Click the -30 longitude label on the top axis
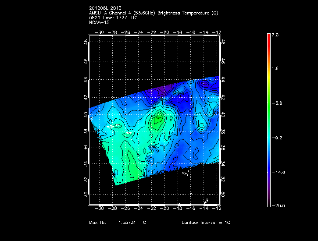Image resolution: width=318 pixels, height=241 pixels. [100, 32]
